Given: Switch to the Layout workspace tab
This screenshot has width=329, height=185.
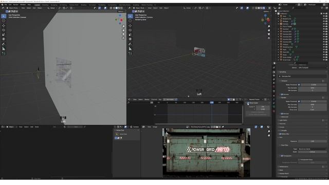Looking at the screenshot, I should (x=37, y=5).
